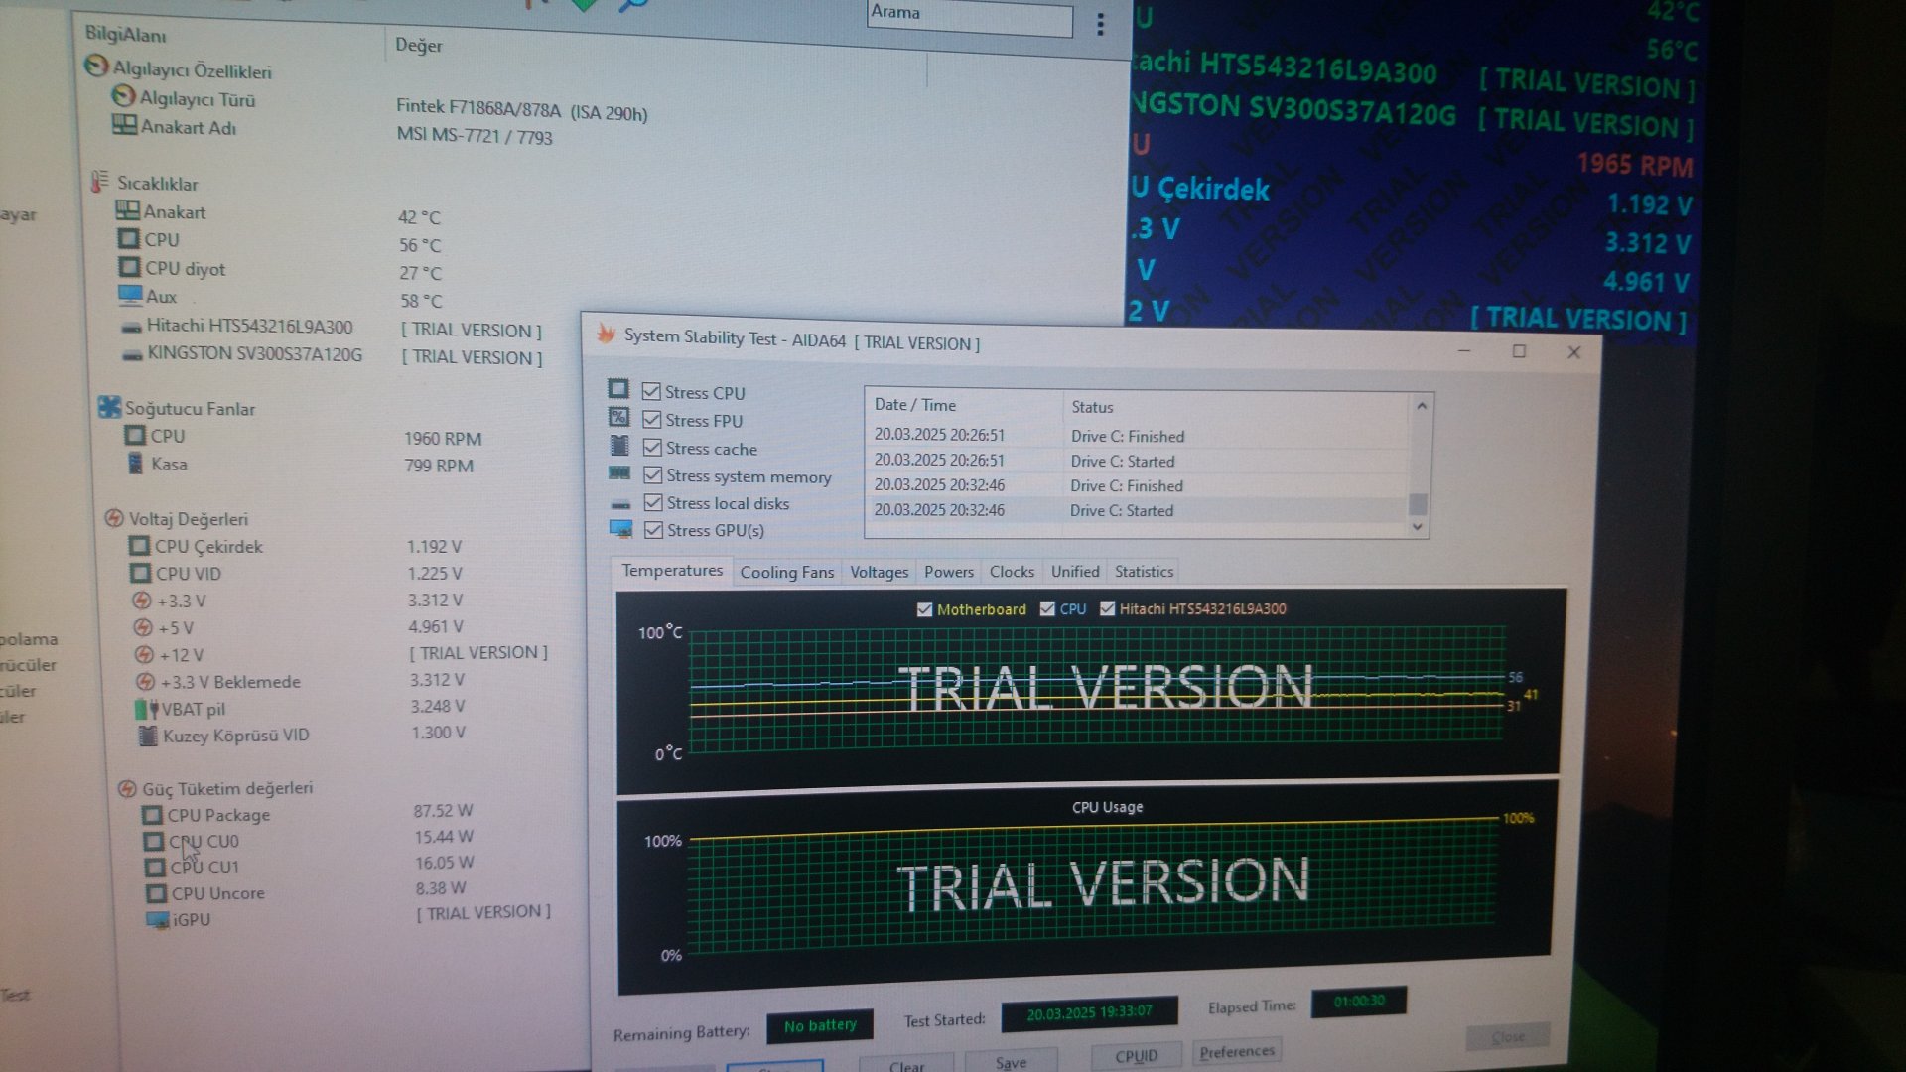
Task: Click the Arama search field
Action: point(969,17)
